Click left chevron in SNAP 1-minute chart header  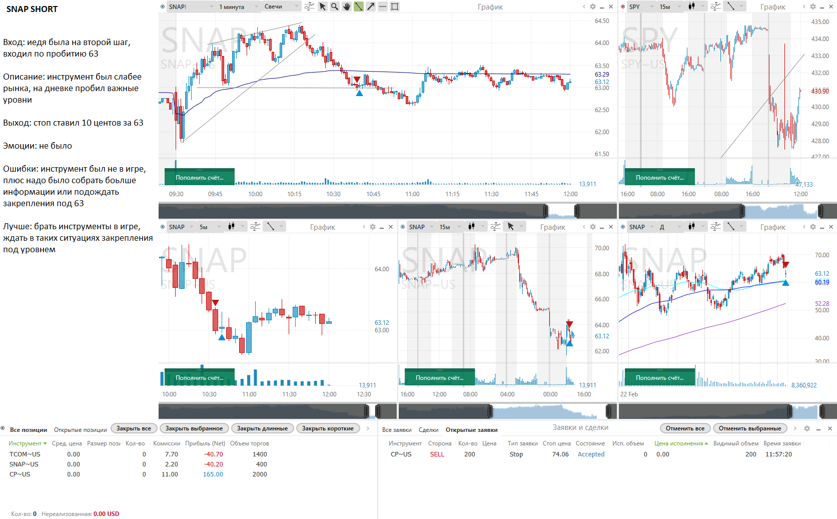pyautogui.click(x=584, y=7)
